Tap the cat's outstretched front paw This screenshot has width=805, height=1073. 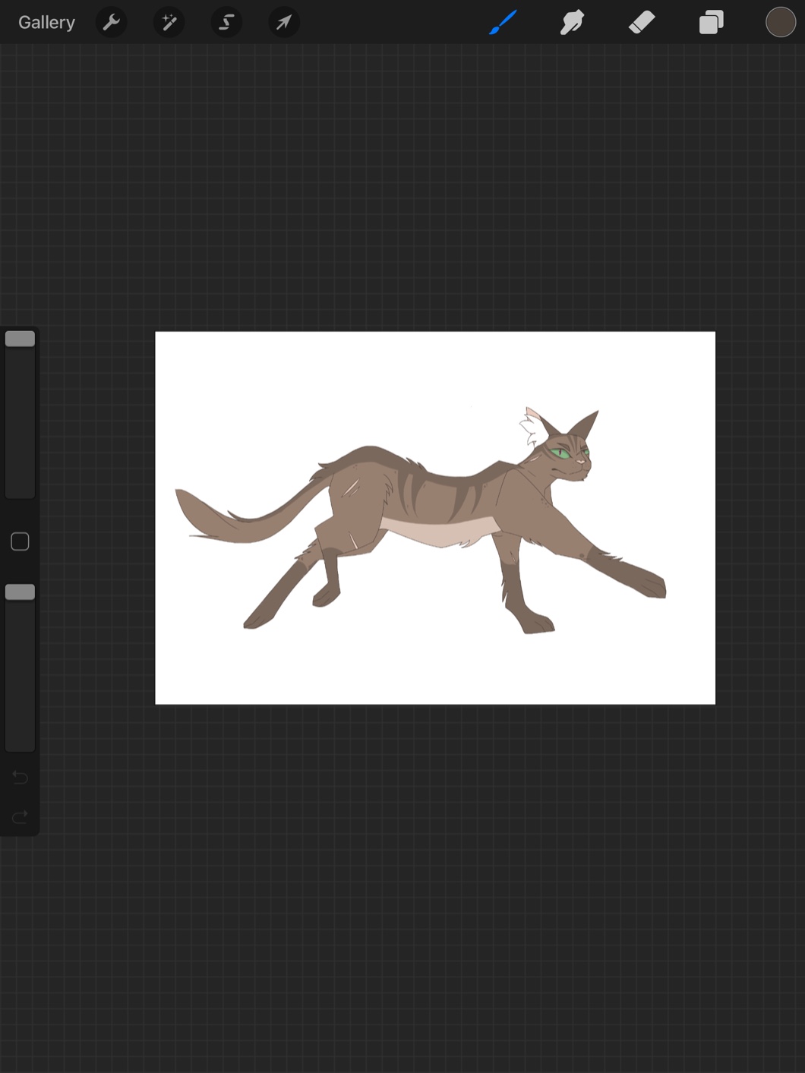(x=649, y=585)
